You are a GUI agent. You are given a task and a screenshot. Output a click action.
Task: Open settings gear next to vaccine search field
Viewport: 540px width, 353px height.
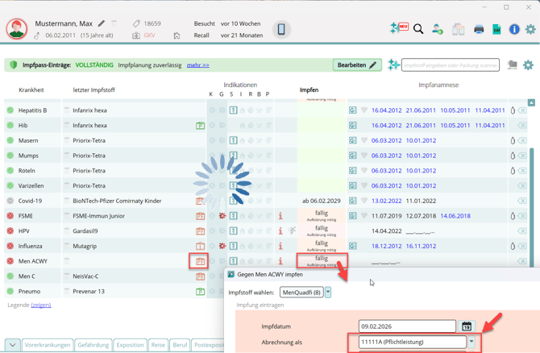[528, 65]
